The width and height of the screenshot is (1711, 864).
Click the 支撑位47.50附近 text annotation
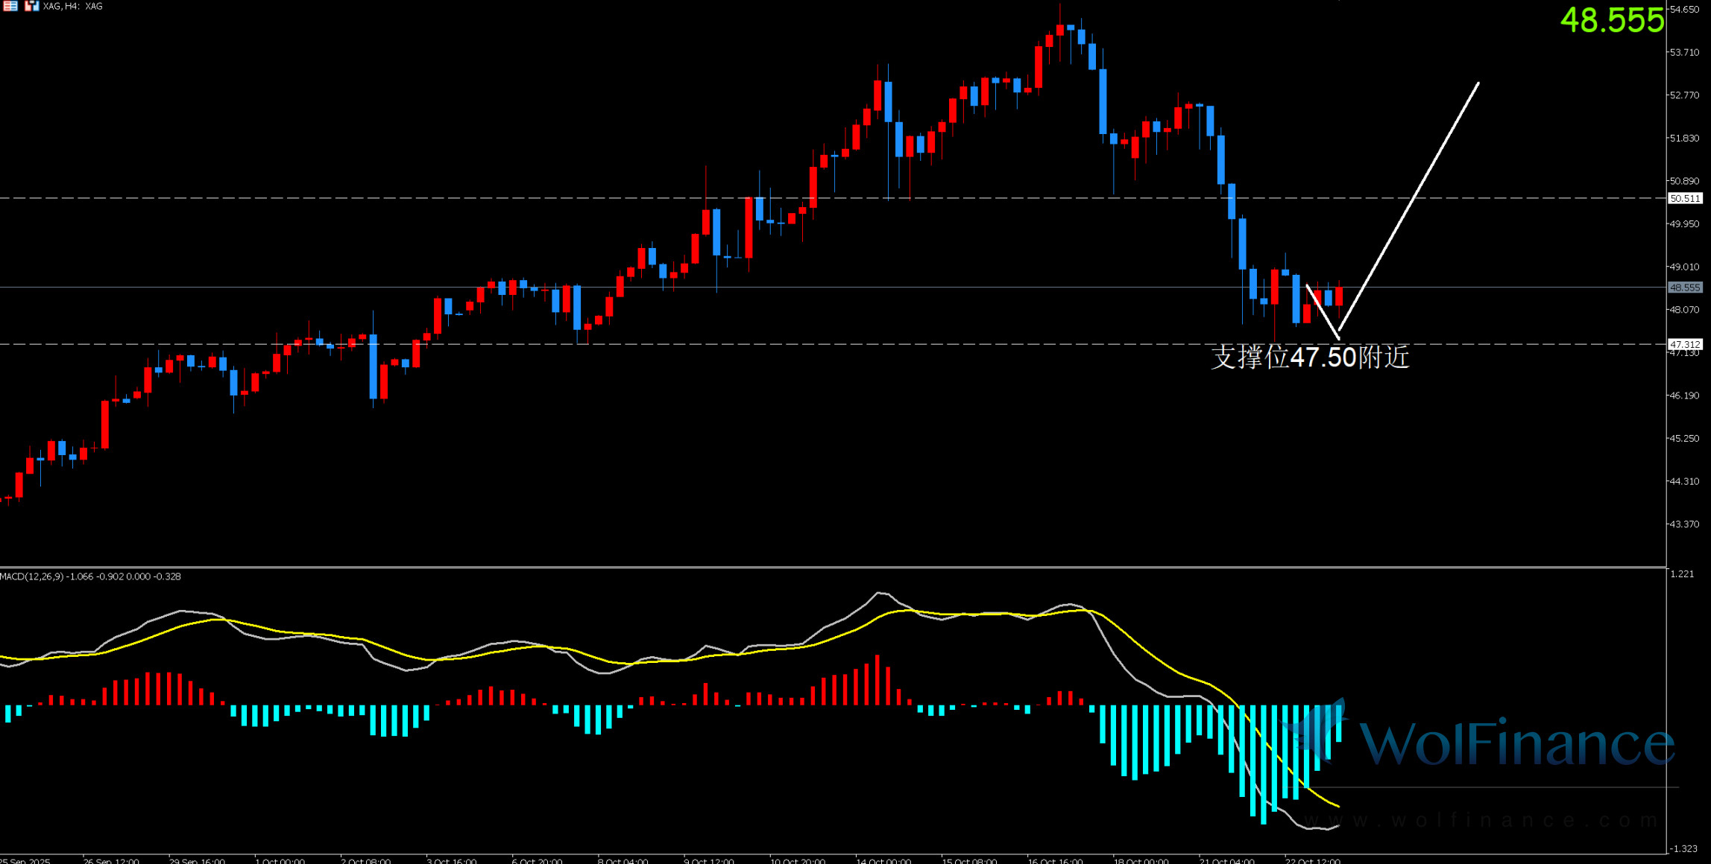tap(1309, 358)
